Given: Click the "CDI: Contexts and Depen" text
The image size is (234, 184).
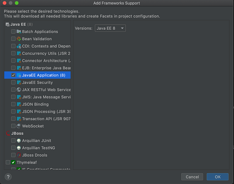Looking at the screenshot, I should [x=46, y=46].
